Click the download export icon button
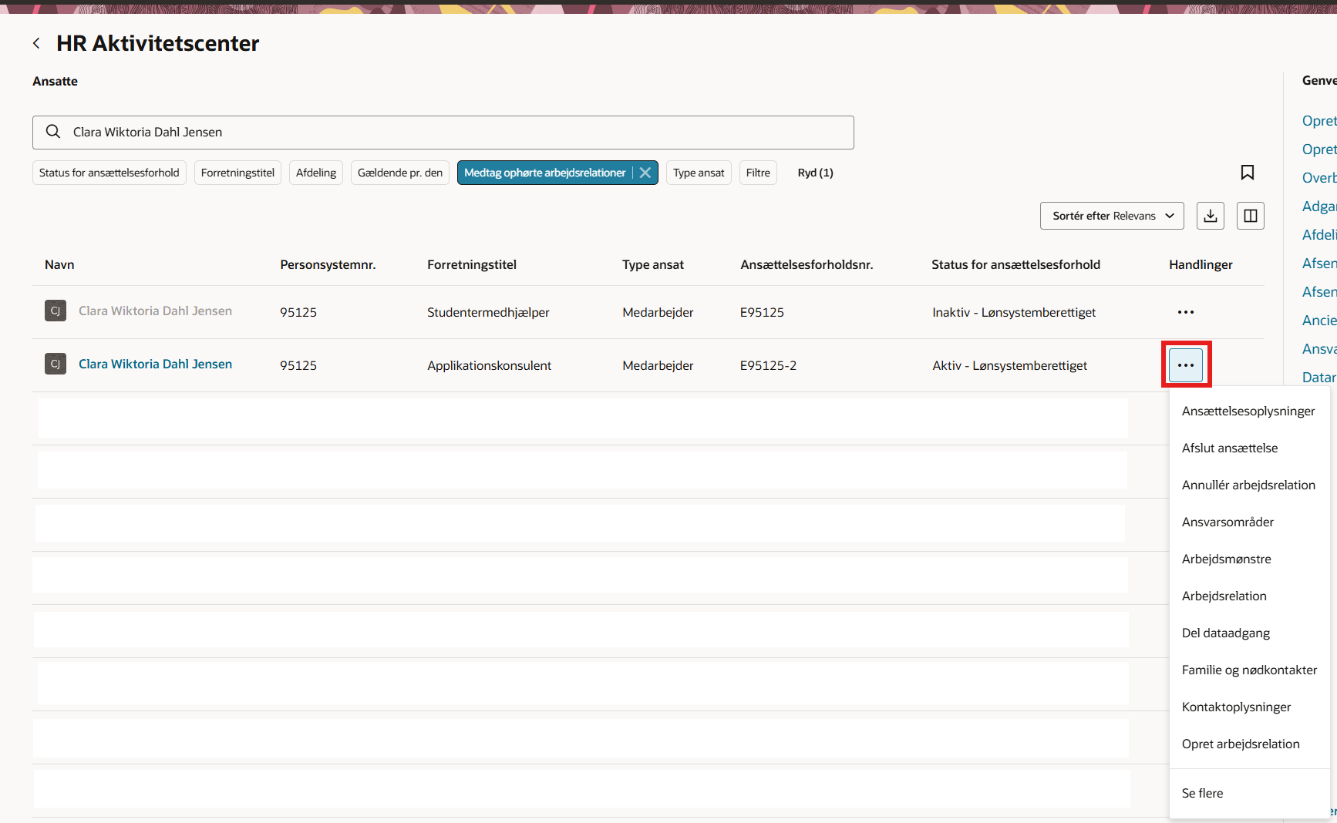Viewport: 1337px width, 823px height. coord(1211,216)
